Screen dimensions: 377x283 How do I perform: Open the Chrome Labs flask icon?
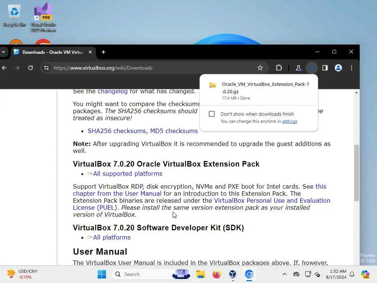pos(298,68)
